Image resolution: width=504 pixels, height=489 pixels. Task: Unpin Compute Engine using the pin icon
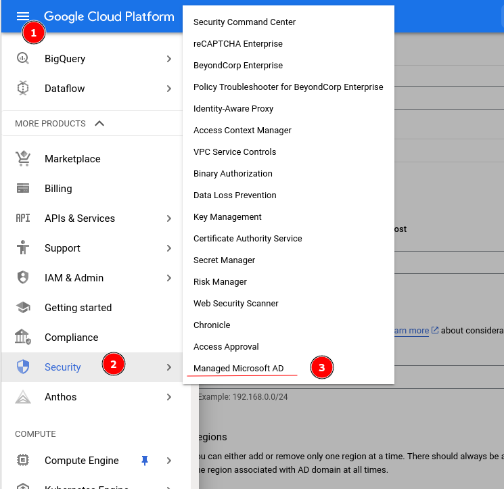(145, 461)
